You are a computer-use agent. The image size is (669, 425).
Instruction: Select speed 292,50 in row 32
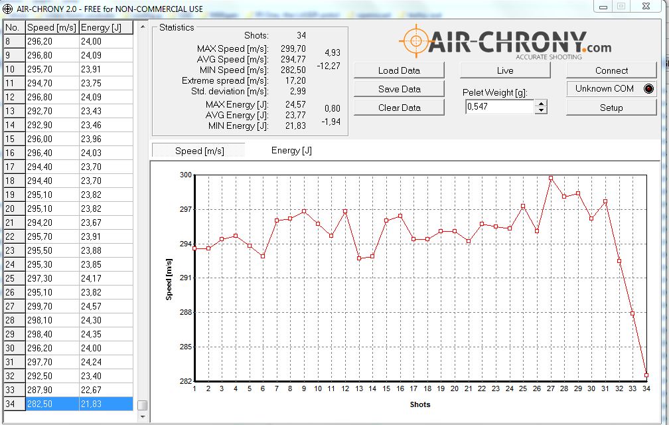click(x=52, y=376)
